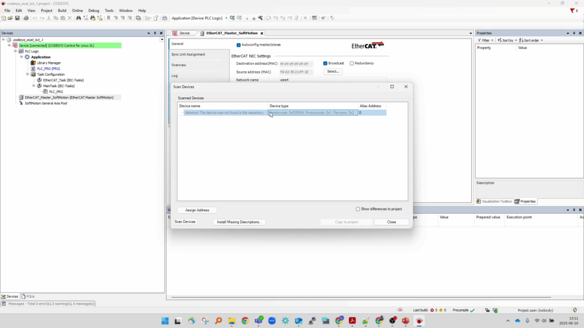Save the project using the floppy disk icon
The image size is (584, 328).
pyautogui.click(x=17, y=18)
